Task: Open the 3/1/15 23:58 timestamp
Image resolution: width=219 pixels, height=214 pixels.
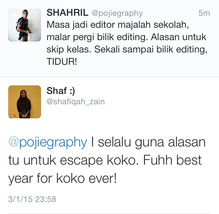Action: (x=32, y=199)
